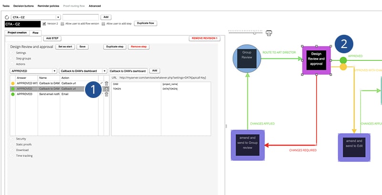The height and width of the screenshot is (195, 382).
Task: Switch to the Flow tab
Action: point(35,33)
